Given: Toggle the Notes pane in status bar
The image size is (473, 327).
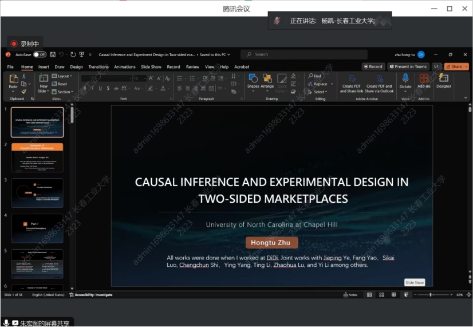Looking at the screenshot, I should click(x=350, y=295).
